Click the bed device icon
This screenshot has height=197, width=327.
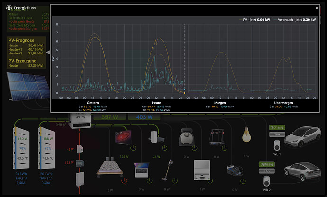(109, 167)
